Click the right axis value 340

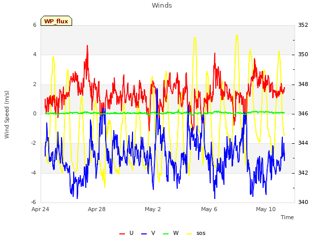tap(303, 202)
